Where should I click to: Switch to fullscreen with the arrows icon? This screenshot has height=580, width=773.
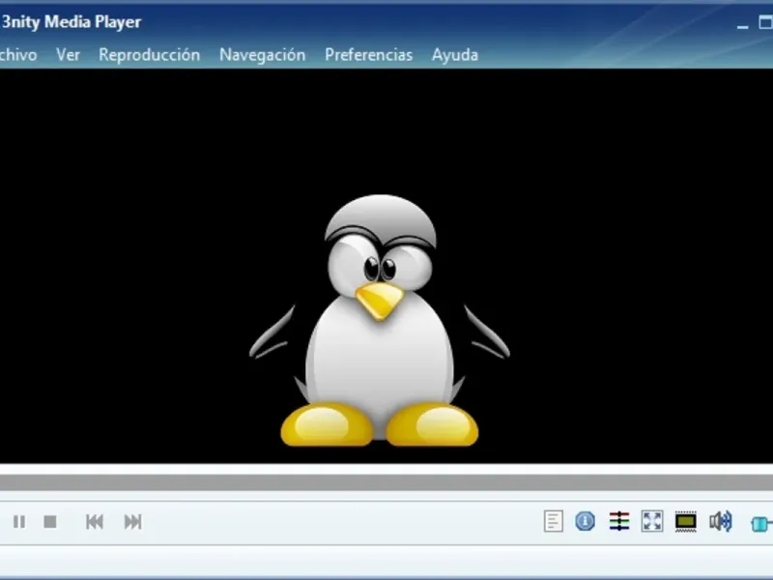(652, 521)
